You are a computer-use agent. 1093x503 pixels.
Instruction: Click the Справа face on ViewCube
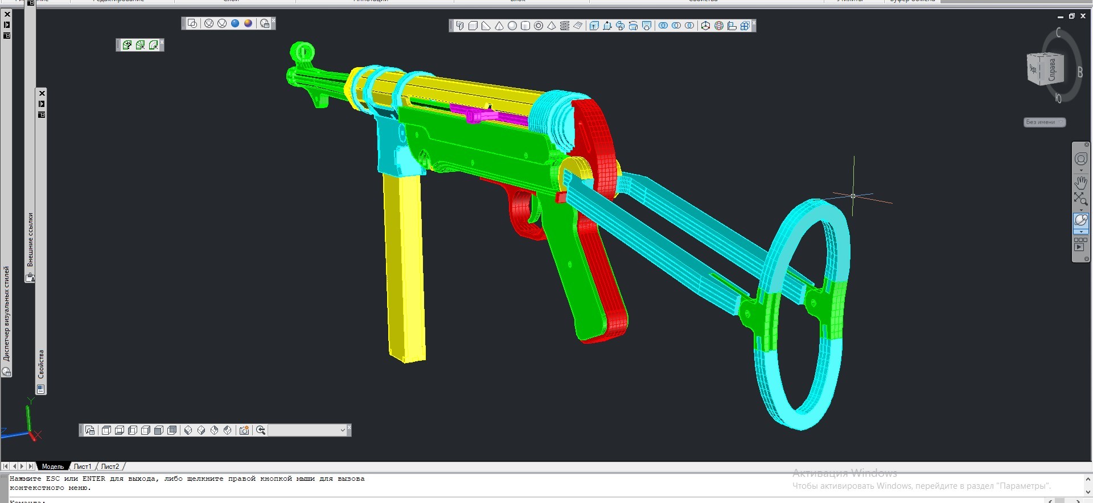[x=1053, y=70]
